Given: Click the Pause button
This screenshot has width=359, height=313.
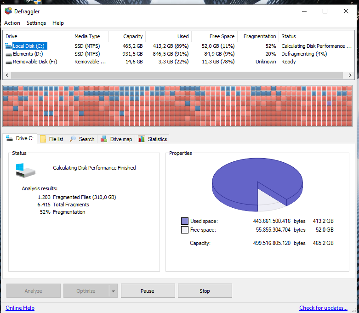Looking at the screenshot, I should 148,291.
